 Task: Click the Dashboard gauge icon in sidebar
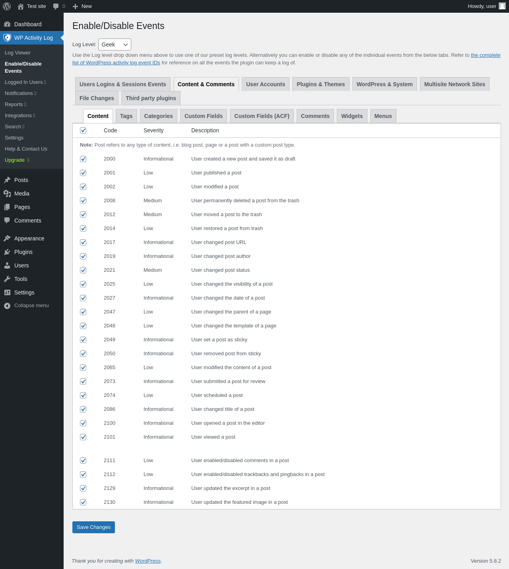(7, 24)
